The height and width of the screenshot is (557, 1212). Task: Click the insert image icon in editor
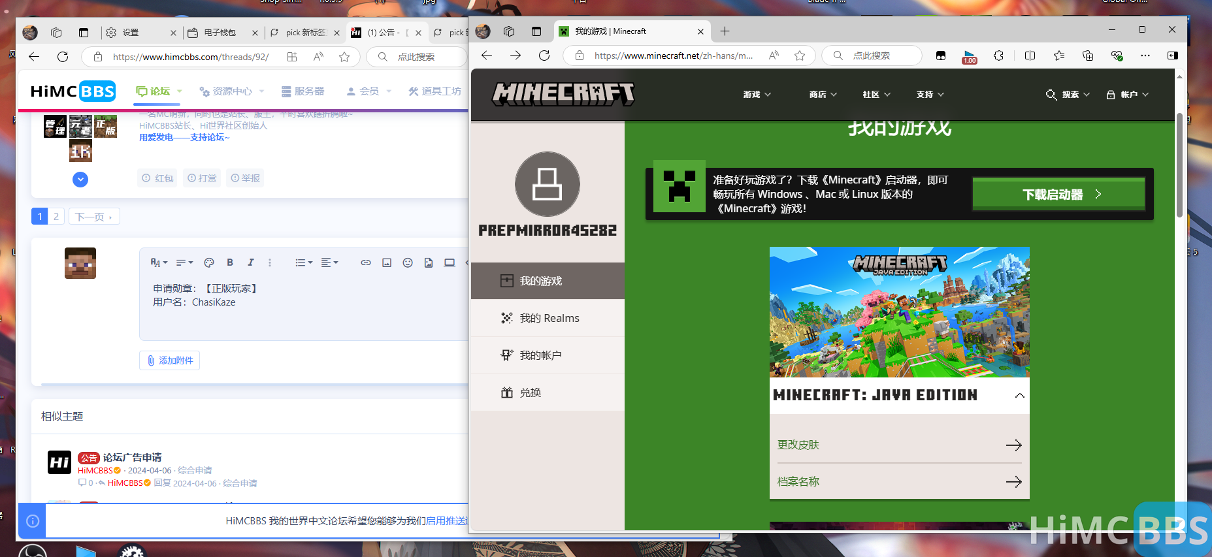pos(387,263)
